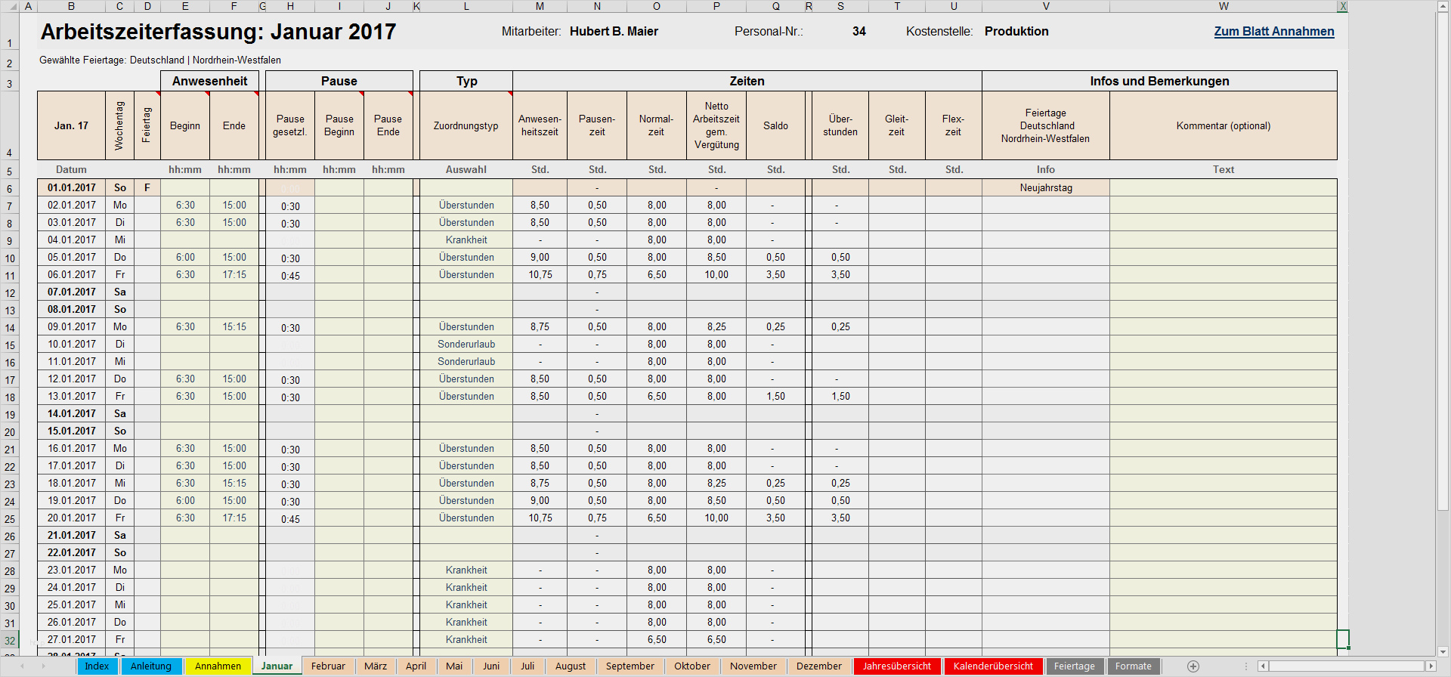Select the Zuordnungstyp cell for 10.01.2017 Sonderurlaub

[x=466, y=345]
